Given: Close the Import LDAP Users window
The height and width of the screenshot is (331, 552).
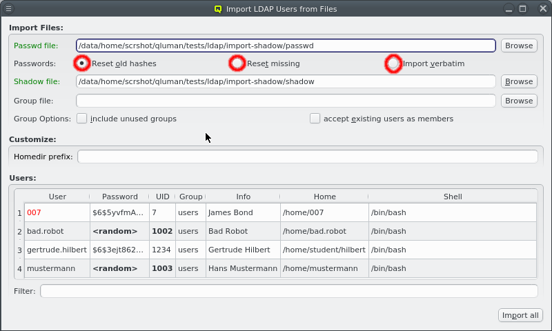Looking at the screenshot, I should coord(543,8).
